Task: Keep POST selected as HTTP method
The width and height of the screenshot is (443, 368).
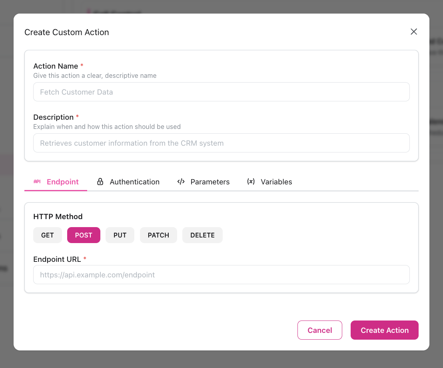Action: 84,235
